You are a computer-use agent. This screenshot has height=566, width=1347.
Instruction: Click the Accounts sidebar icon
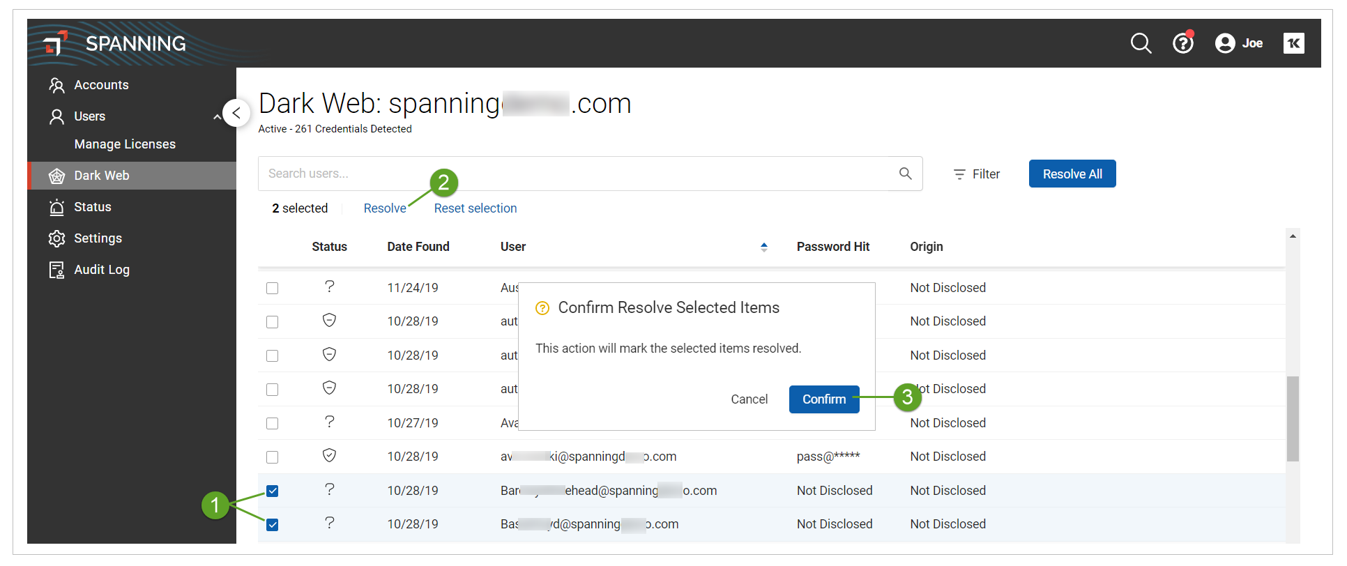point(56,85)
